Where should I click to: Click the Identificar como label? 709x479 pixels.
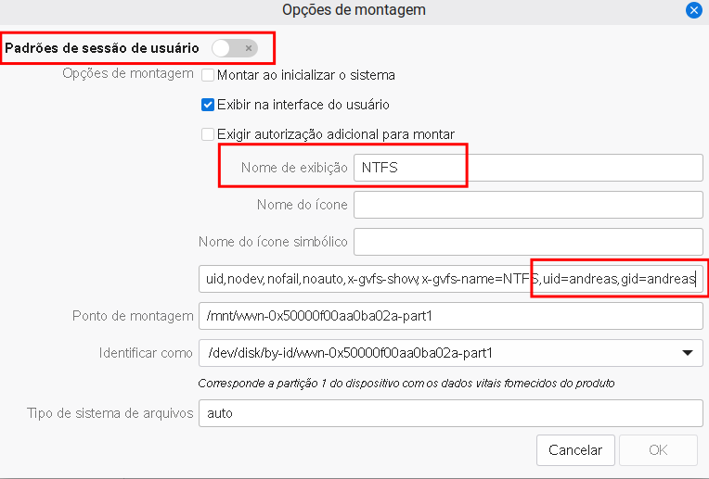[146, 353]
